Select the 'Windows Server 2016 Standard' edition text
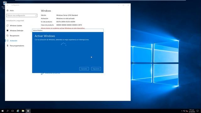201x113 pixels. click(67, 15)
